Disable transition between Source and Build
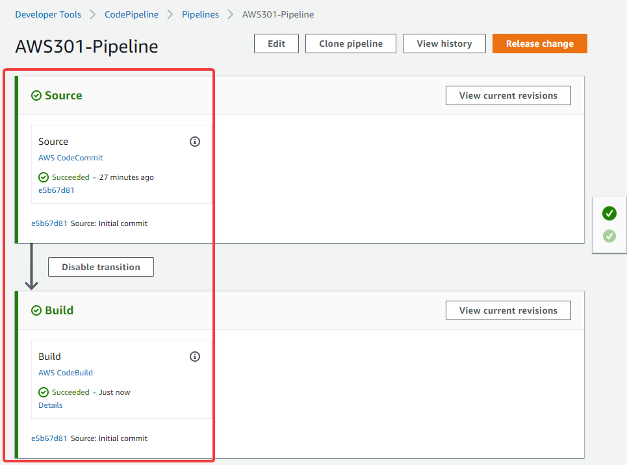Image resolution: width=627 pixels, height=465 pixels. tap(101, 267)
